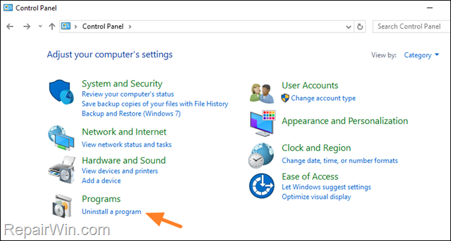Click Review your computer's status
Screen dimensions: 451x241
pos(128,94)
